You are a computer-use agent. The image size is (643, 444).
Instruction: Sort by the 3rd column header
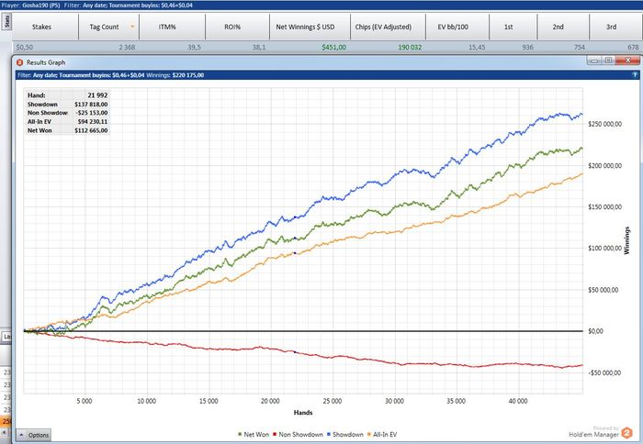click(616, 27)
